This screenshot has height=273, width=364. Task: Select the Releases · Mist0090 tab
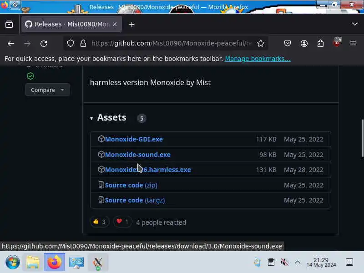[71, 24]
